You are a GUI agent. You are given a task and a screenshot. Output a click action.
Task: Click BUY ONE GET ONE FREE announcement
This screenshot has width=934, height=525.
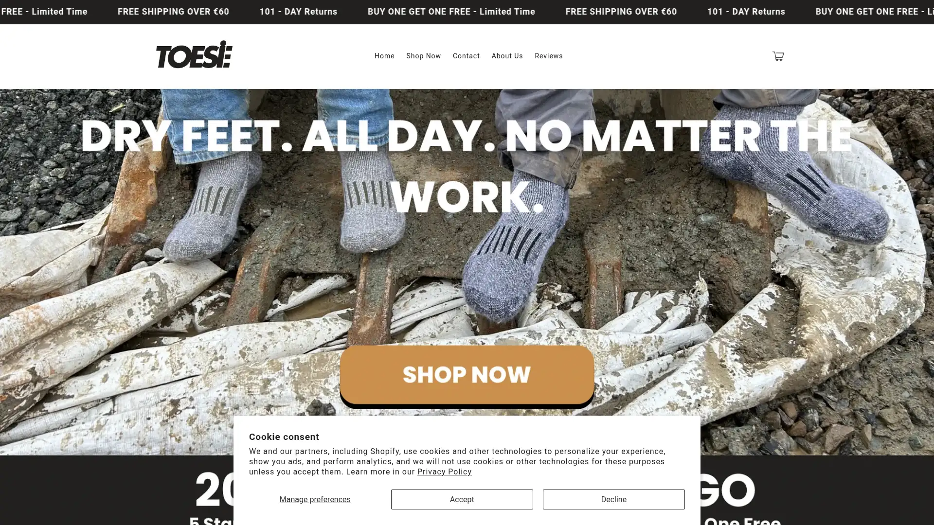click(x=451, y=12)
